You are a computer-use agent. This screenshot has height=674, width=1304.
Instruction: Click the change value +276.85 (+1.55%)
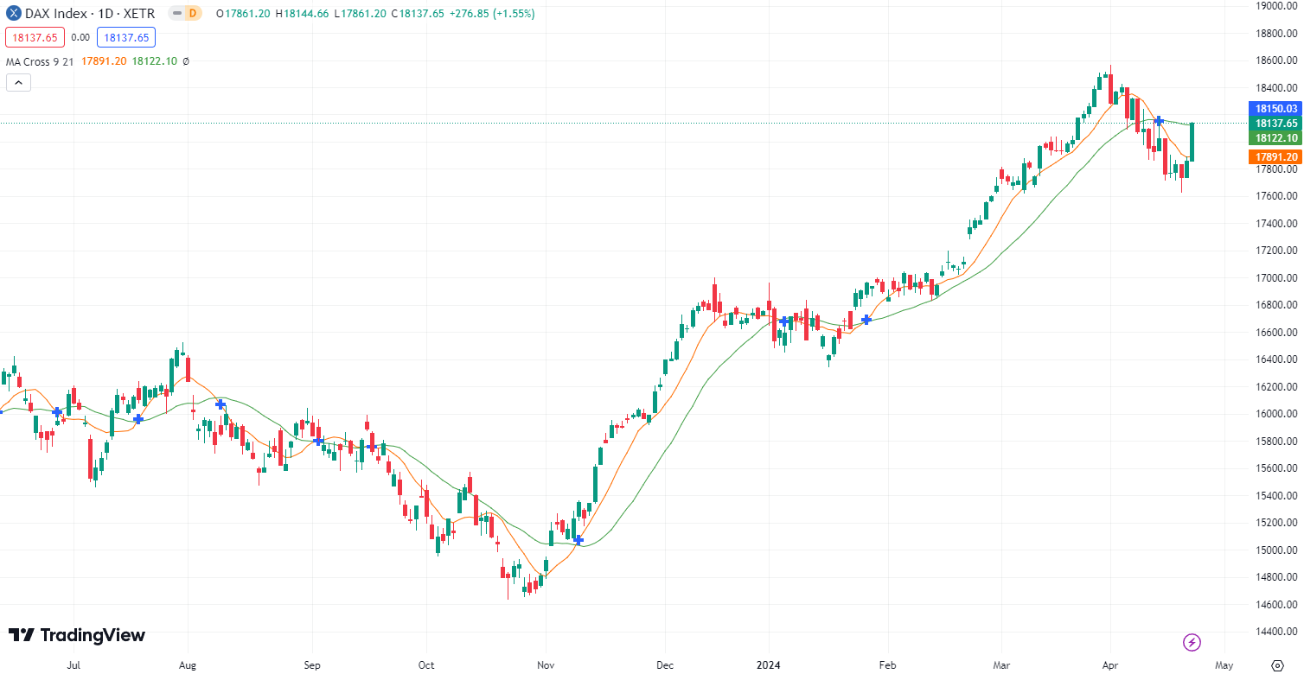tap(492, 14)
